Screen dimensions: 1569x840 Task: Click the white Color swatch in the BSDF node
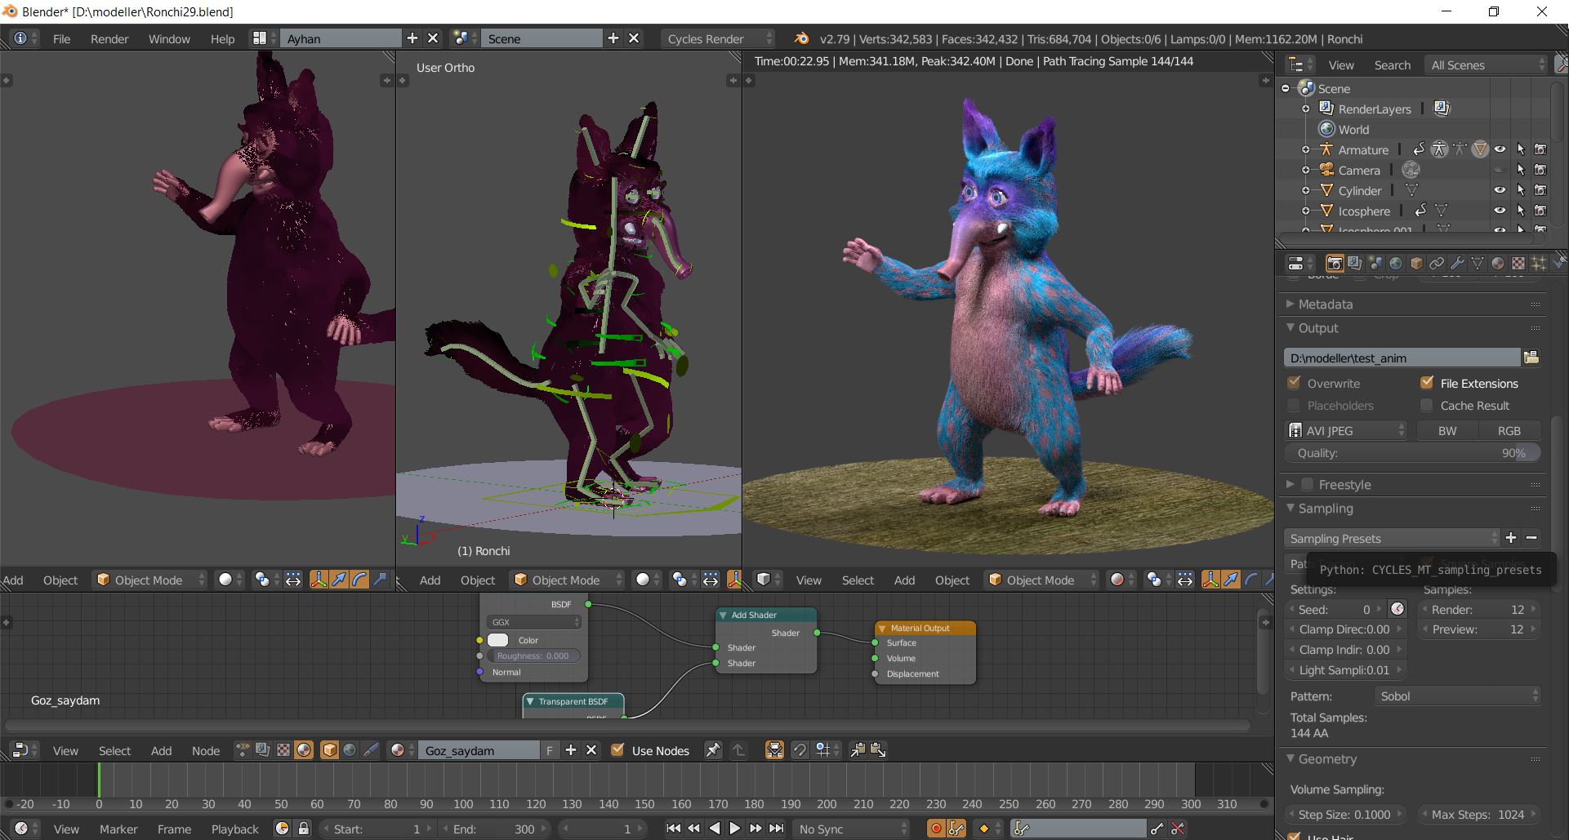pyautogui.click(x=497, y=640)
